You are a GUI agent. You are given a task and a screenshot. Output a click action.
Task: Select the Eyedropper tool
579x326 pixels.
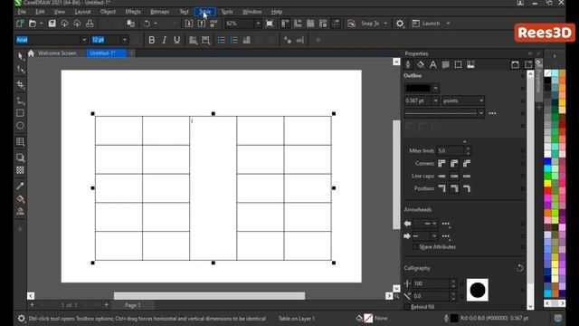[x=20, y=186]
